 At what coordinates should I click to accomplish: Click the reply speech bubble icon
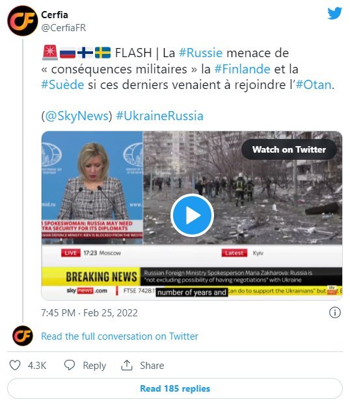pyautogui.click(x=70, y=365)
